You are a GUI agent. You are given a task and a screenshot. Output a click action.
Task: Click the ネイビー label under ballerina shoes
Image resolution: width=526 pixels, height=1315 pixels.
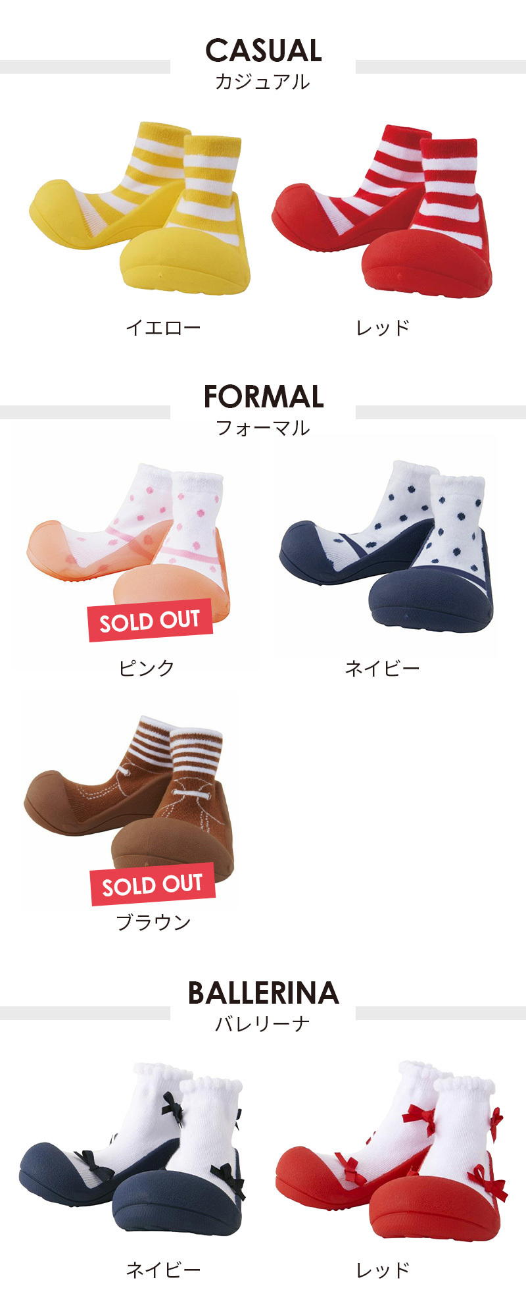(162, 1270)
